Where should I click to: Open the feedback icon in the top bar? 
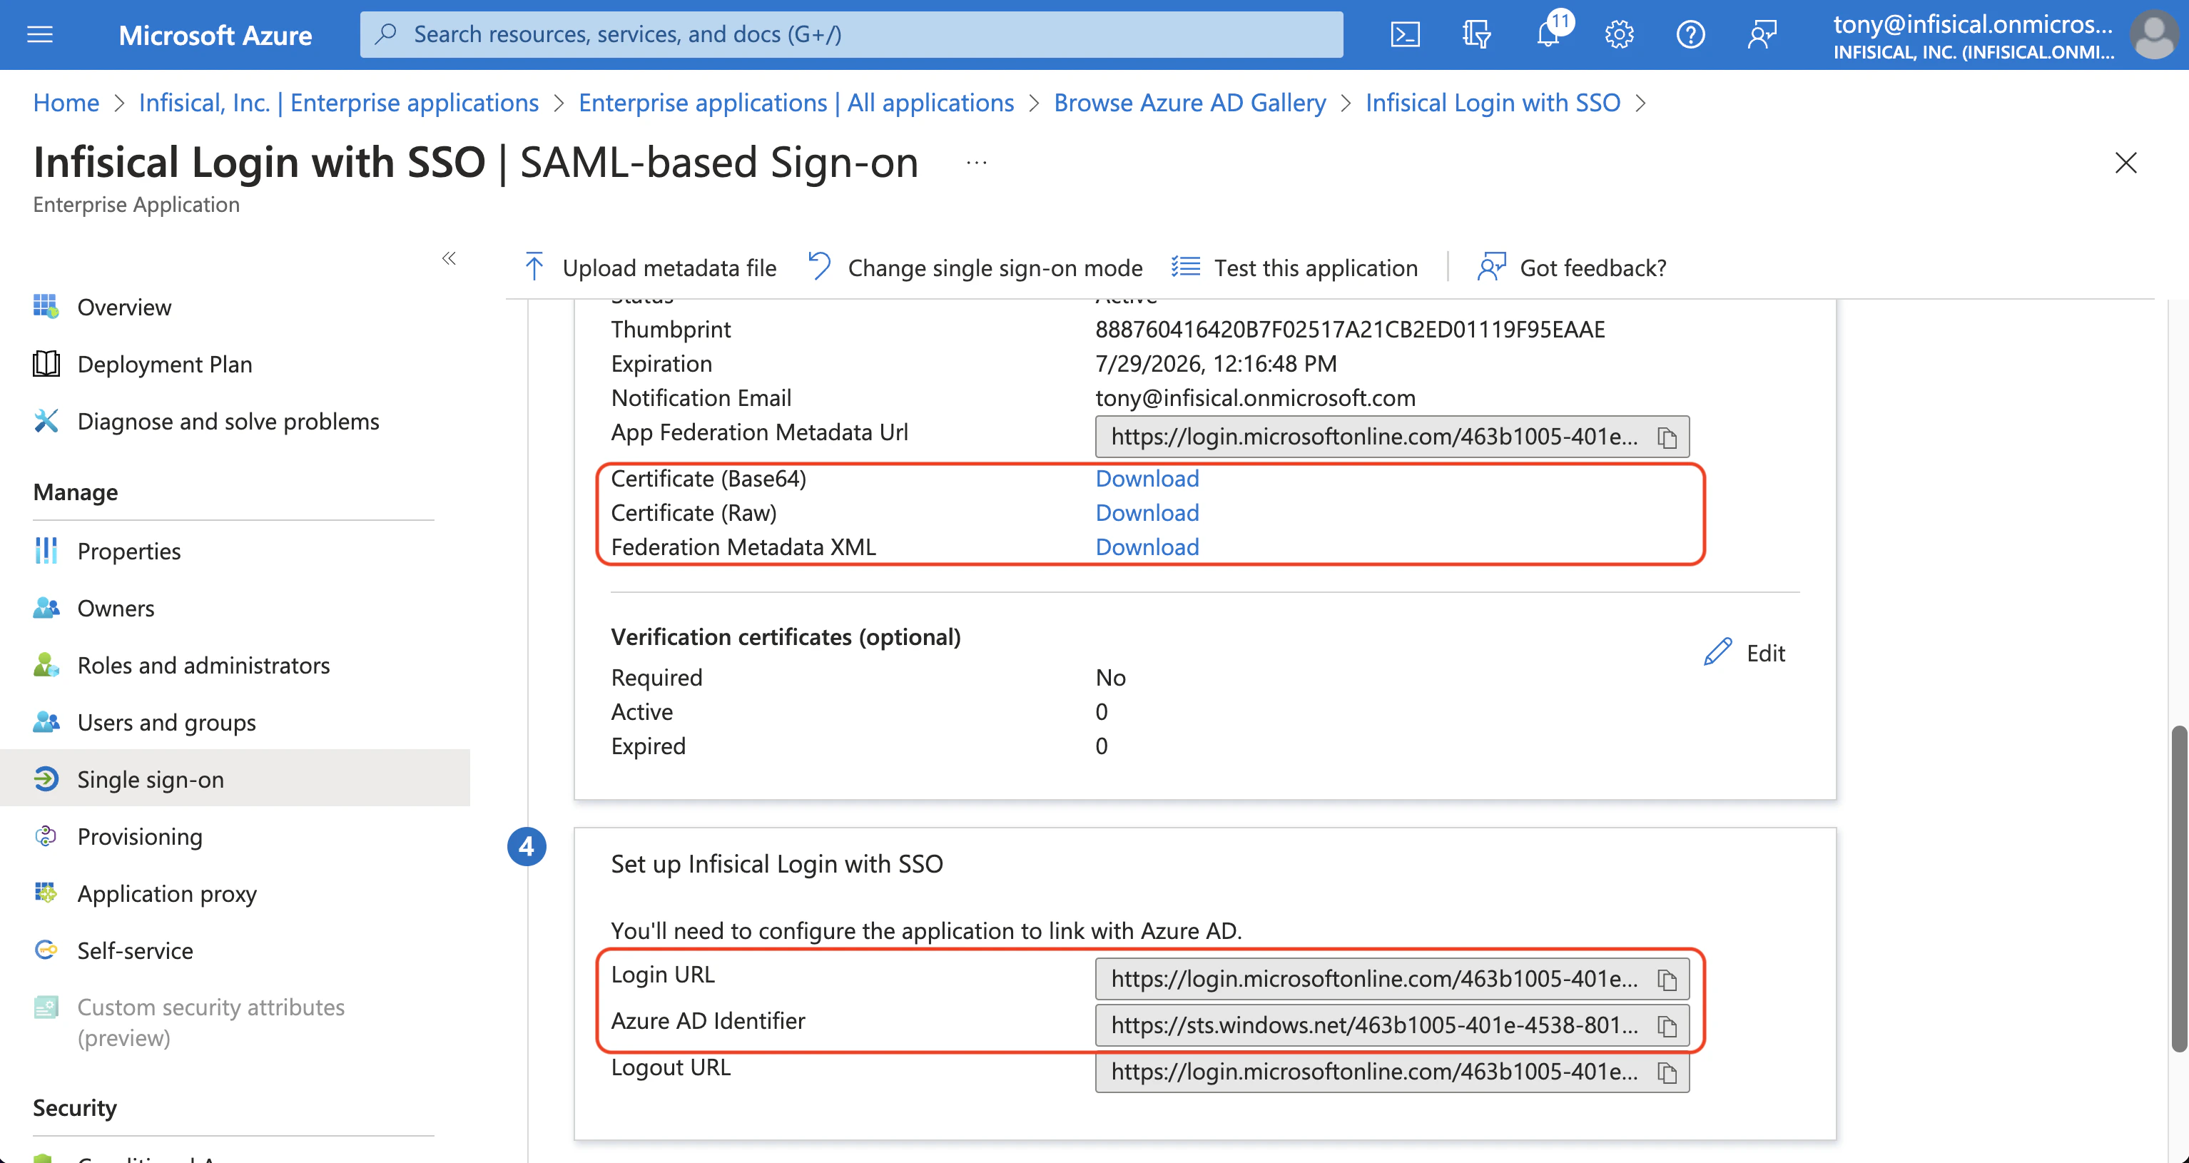(x=1762, y=35)
